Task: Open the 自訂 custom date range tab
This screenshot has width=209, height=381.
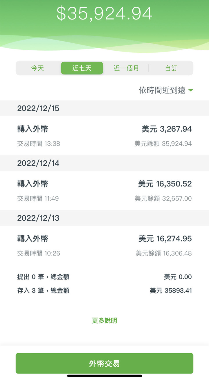Action: pyautogui.click(x=171, y=68)
